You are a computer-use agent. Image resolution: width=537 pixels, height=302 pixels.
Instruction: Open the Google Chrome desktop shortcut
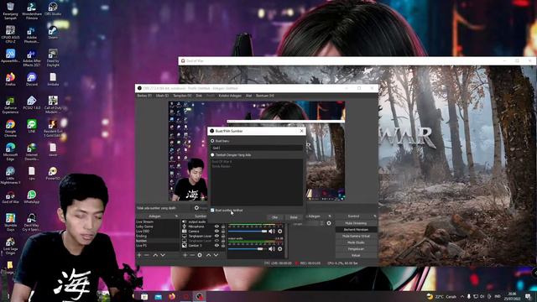coord(10,128)
